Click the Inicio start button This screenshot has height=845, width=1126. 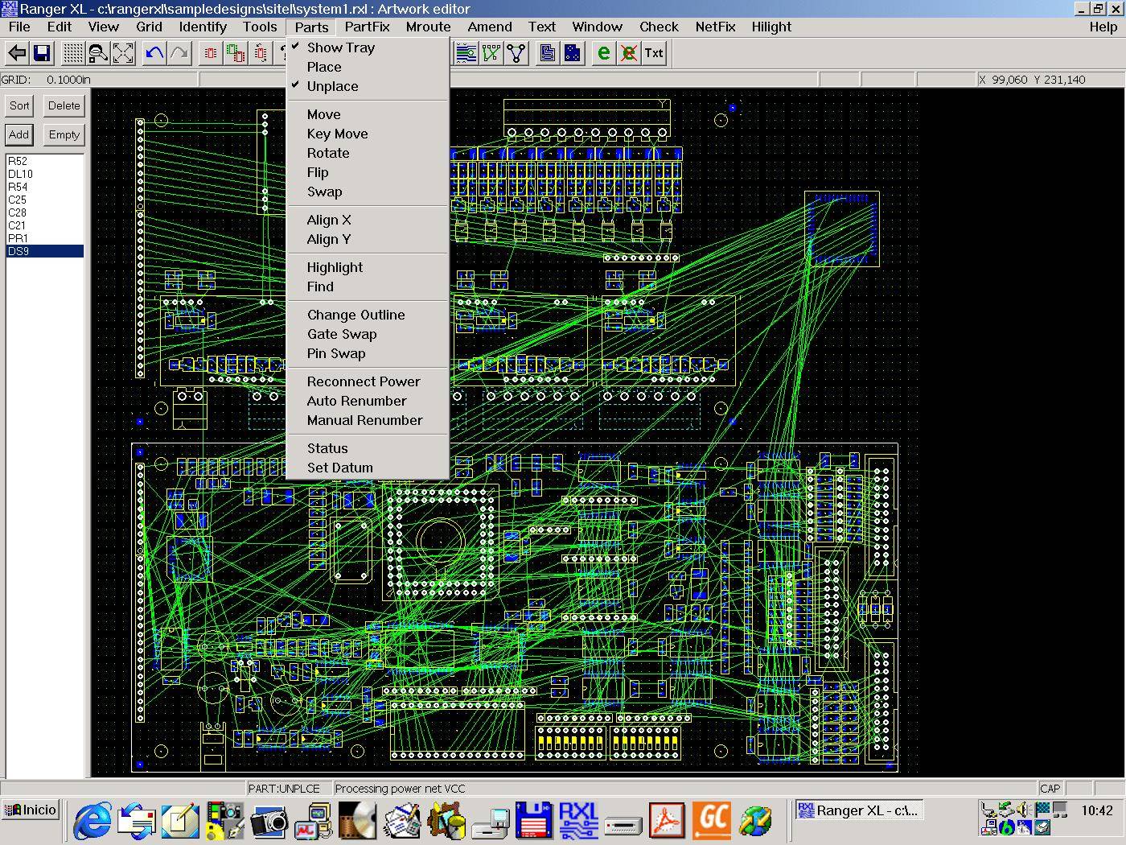pyautogui.click(x=31, y=810)
